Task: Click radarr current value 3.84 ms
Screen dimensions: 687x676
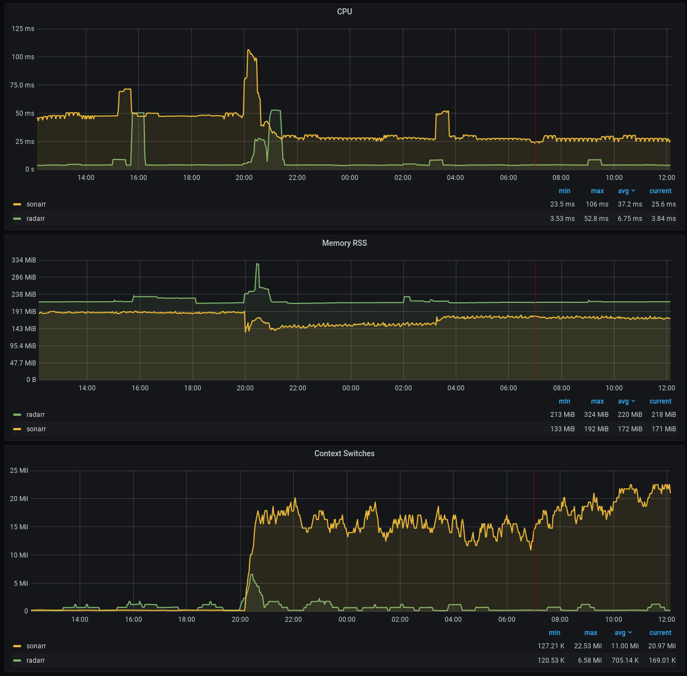Action: click(x=664, y=219)
